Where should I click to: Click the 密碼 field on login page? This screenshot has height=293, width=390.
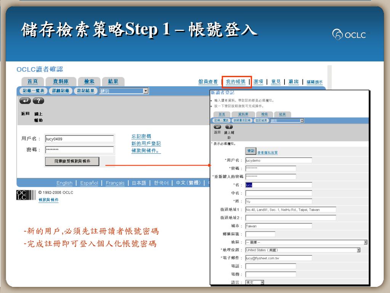[x=80, y=150]
